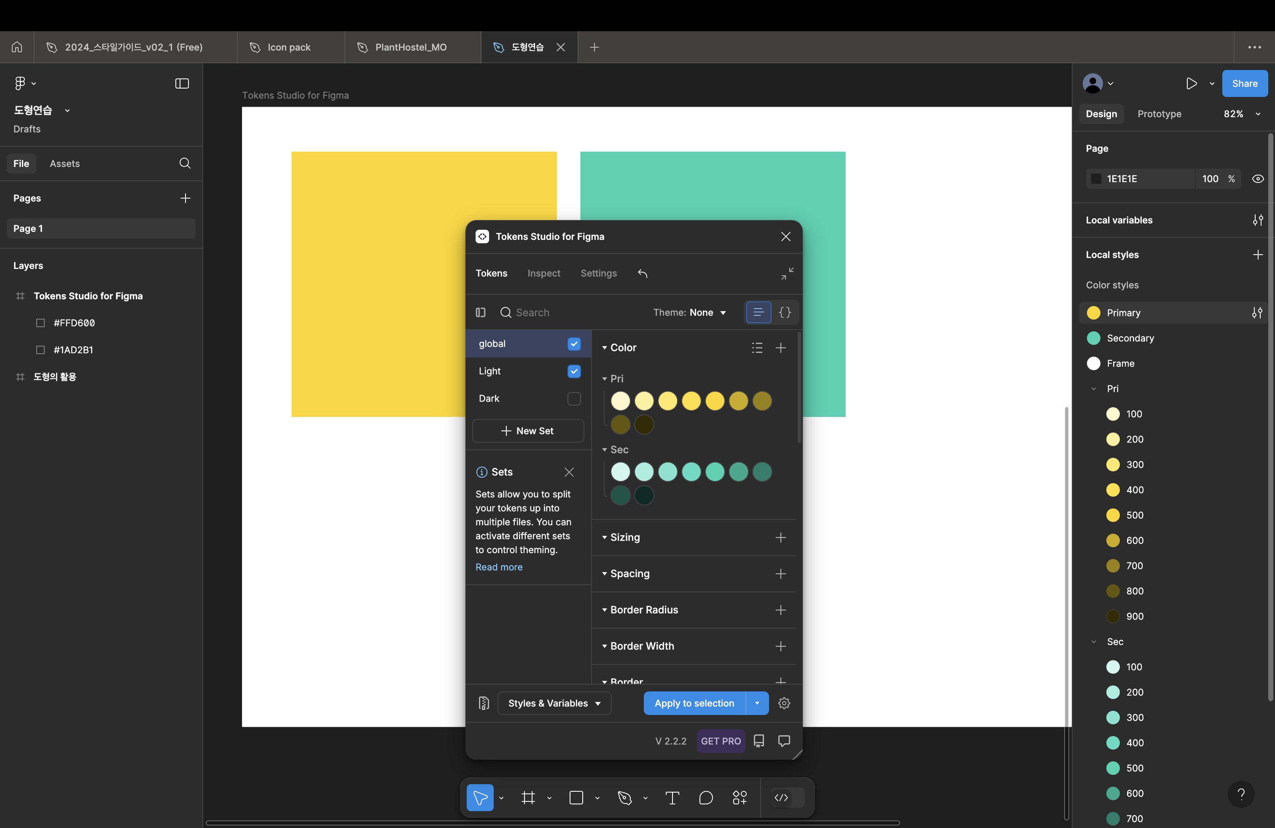The image size is (1275, 828).
Task: Open the Assets tab
Action: 65,163
